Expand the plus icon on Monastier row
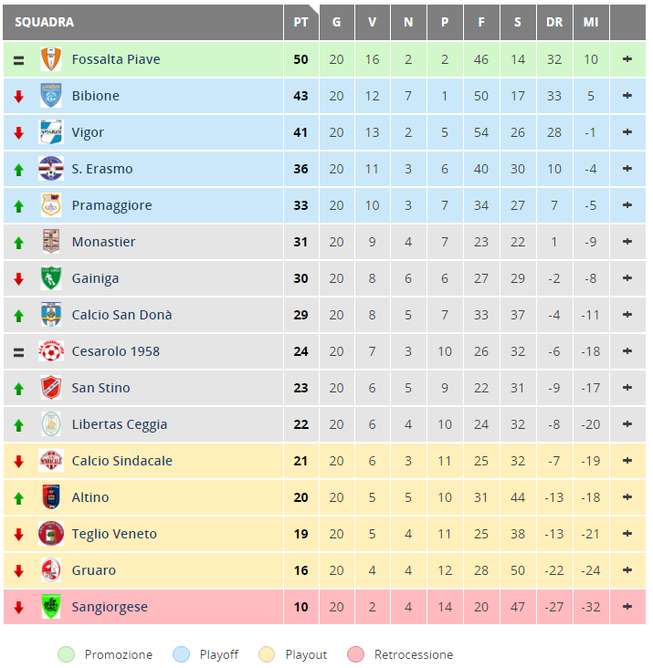 (x=627, y=242)
